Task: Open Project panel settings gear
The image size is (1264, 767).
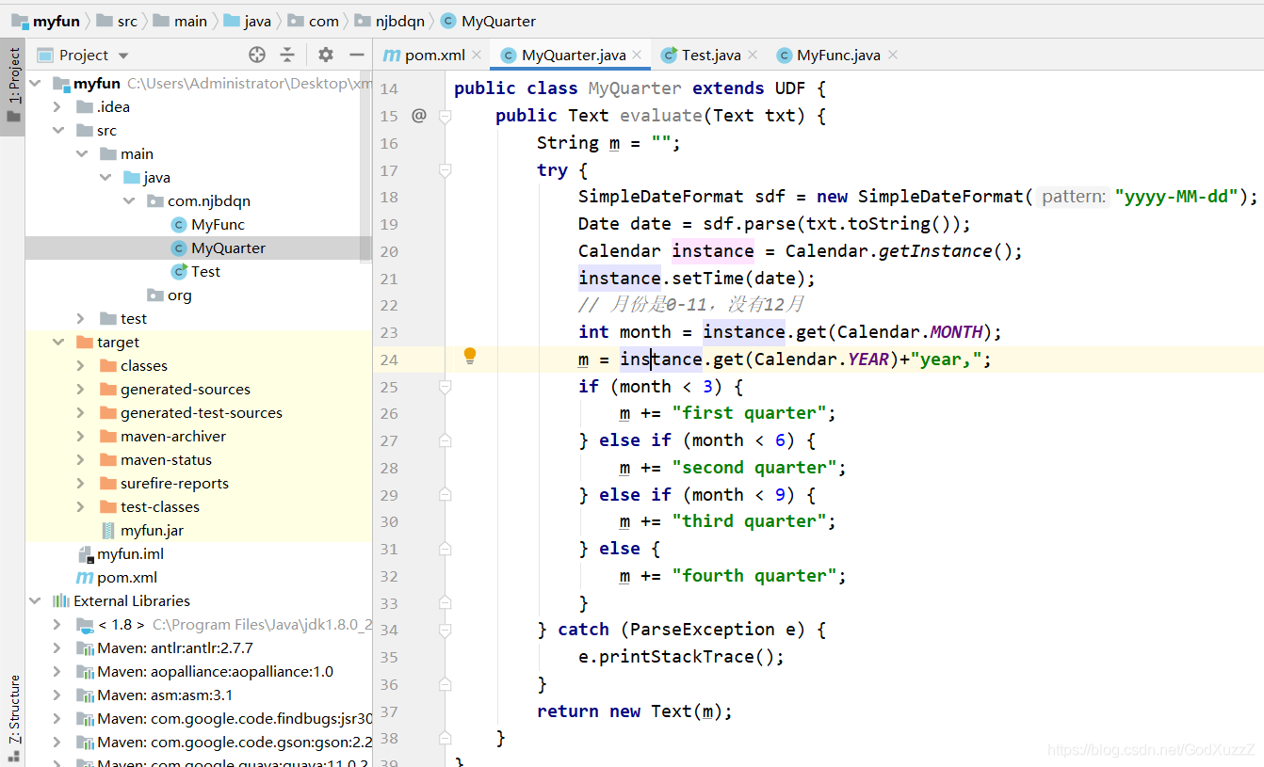Action: click(x=325, y=55)
